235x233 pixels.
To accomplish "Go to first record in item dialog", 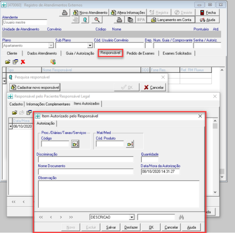I will pyautogui.click(x=41, y=217).
